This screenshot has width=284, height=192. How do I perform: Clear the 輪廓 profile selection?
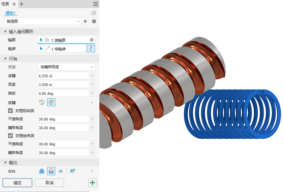coord(92,40)
